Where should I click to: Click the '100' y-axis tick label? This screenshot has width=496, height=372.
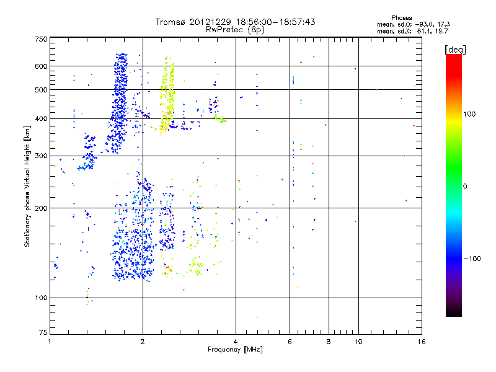tap(41, 298)
